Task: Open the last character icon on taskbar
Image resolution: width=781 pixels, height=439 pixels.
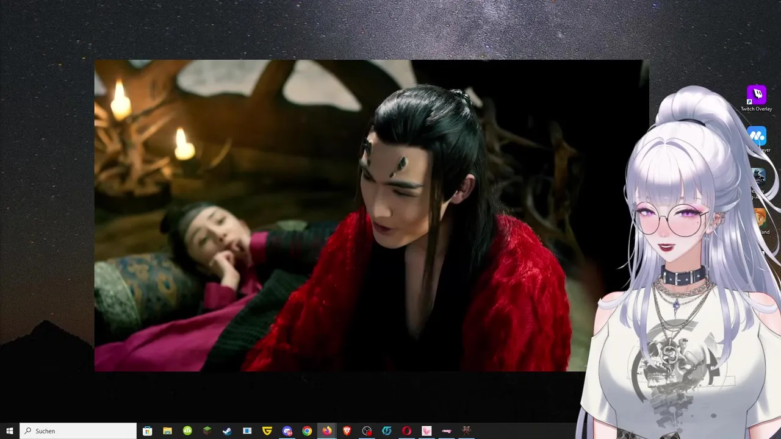Action: click(x=467, y=431)
